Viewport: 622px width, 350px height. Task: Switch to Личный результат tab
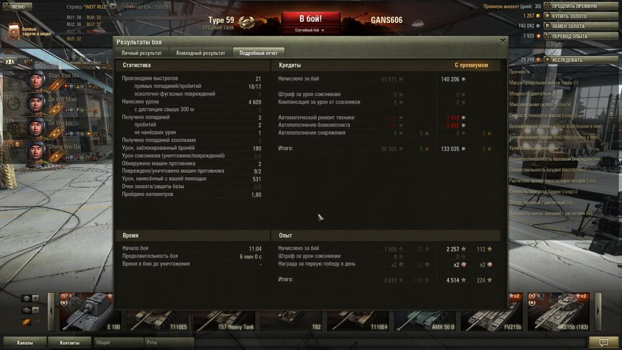tap(142, 53)
